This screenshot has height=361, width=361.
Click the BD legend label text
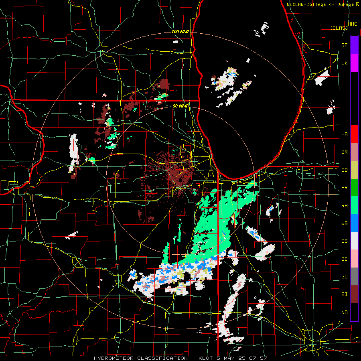344,170
